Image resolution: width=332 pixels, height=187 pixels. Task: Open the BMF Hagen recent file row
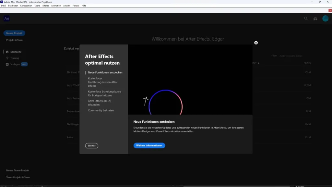tap(73, 124)
